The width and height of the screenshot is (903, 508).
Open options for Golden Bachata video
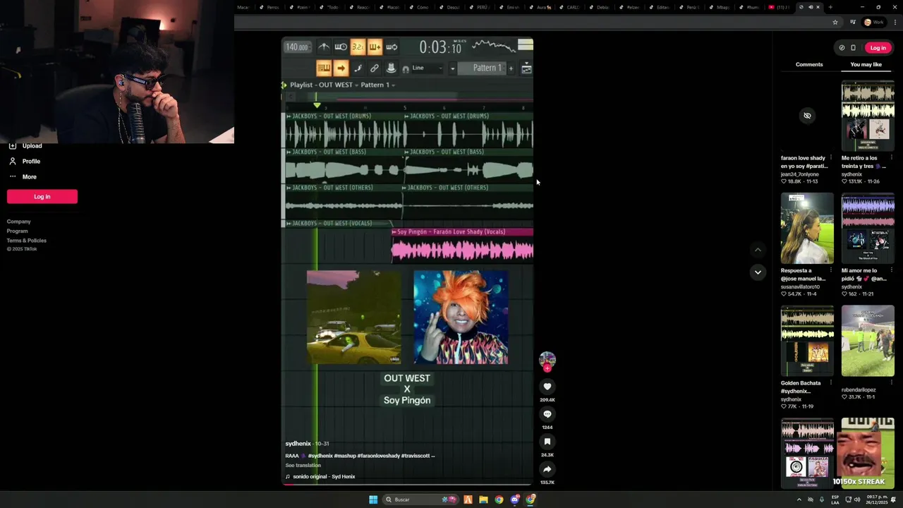[x=830, y=383]
